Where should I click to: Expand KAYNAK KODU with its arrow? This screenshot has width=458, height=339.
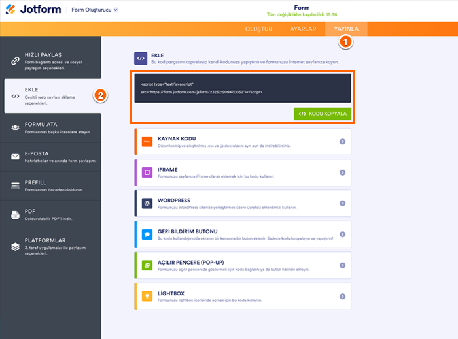pos(343,142)
